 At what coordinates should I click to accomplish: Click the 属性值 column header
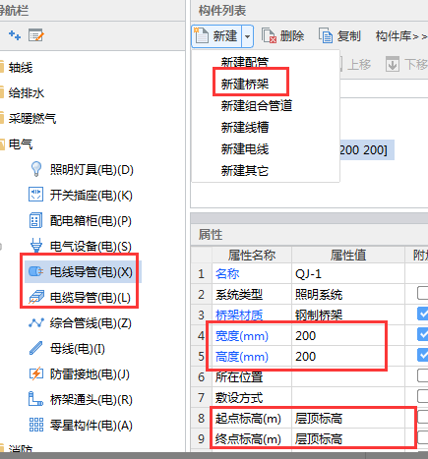pyautogui.click(x=347, y=255)
